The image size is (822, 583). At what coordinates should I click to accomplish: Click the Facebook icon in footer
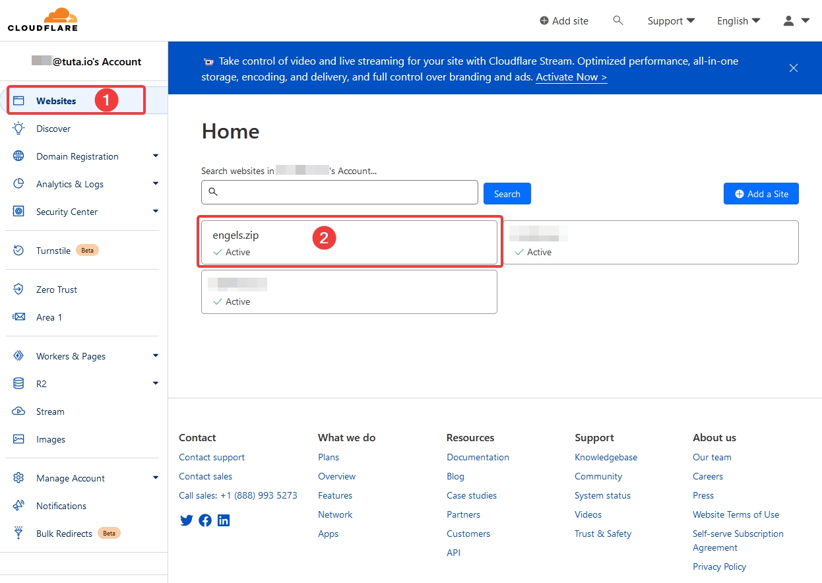coord(205,520)
